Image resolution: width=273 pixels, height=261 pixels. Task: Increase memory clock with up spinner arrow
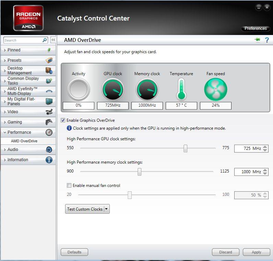pyautogui.click(x=265, y=170)
